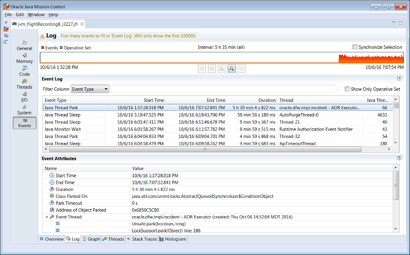The image size is (410, 255).
Task: Open the System tab group
Action: 25,110
